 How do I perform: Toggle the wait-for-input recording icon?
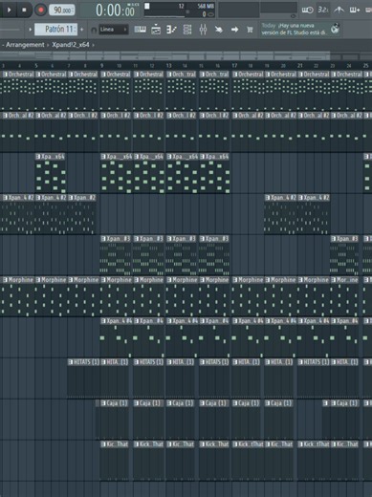[x=307, y=11]
